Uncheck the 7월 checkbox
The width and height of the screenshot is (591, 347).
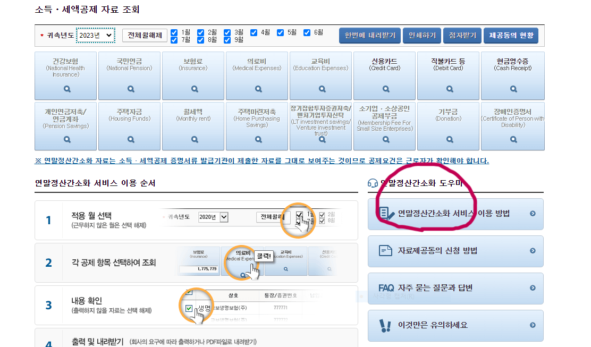[174, 40]
